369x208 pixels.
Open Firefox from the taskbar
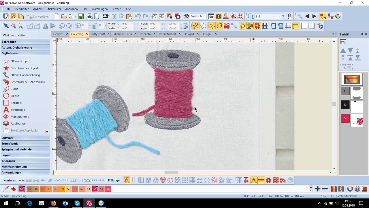pyautogui.click(x=53, y=203)
